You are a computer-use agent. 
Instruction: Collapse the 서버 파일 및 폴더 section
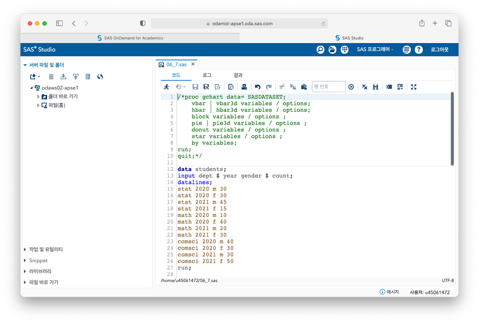(x=25, y=65)
